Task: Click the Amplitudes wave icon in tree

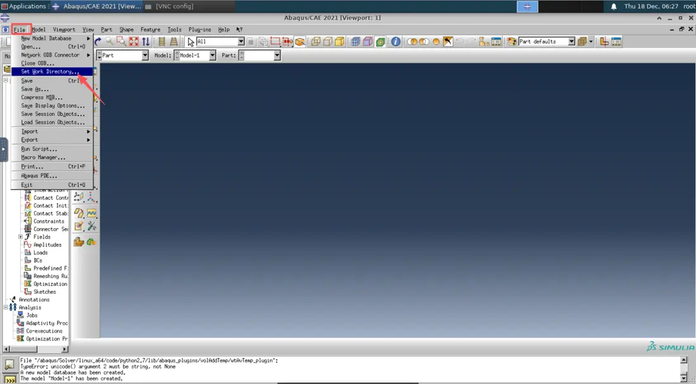Action: point(28,245)
